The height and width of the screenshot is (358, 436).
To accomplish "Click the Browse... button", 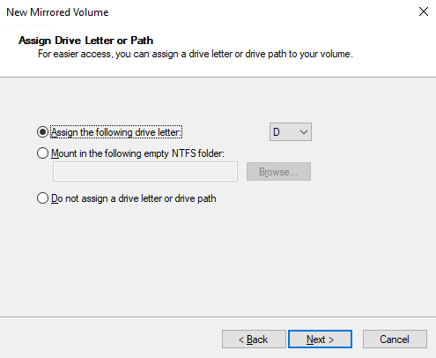I will point(278,172).
